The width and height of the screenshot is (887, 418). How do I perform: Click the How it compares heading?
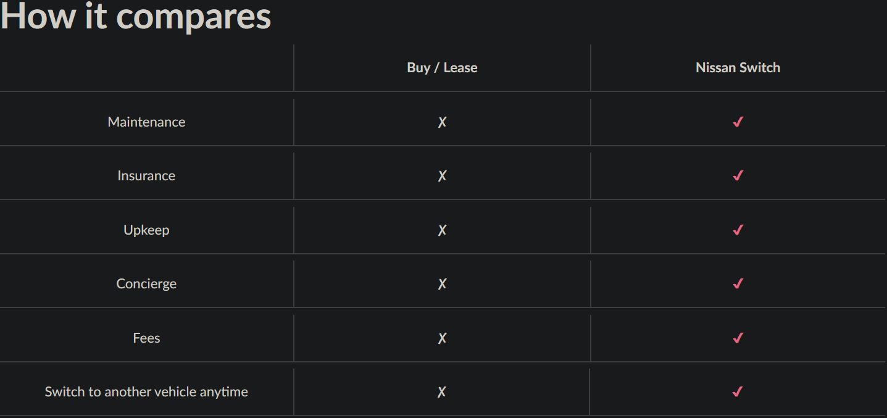point(136,16)
